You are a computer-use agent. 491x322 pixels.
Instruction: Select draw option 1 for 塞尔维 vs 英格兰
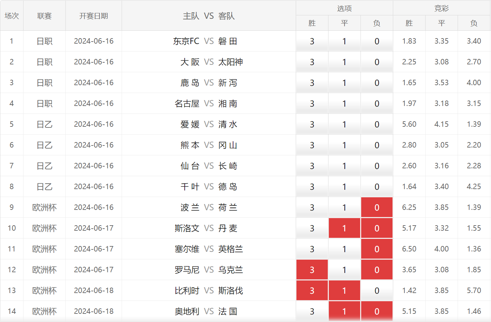pos(344,249)
